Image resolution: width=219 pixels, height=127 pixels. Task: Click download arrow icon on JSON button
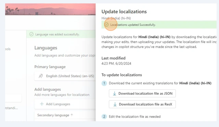pyautogui.click(x=115, y=94)
